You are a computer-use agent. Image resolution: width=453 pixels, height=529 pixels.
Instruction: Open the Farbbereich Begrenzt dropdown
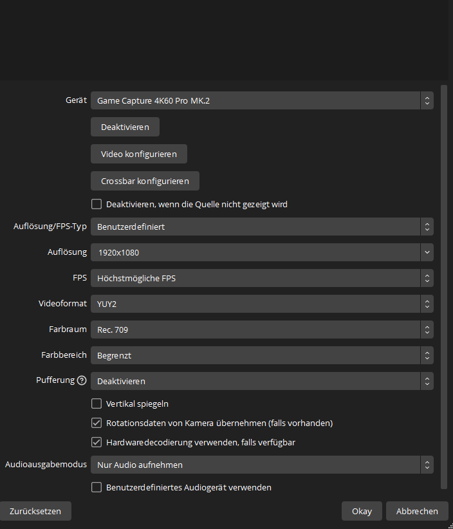pos(261,355)
